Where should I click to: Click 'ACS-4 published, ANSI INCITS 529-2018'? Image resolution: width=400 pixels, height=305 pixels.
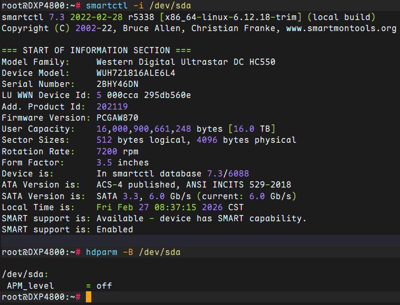[x=194, y=184]
